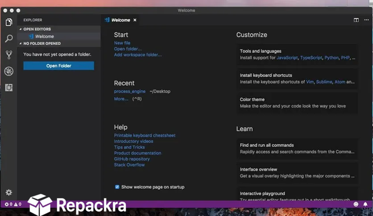
Task: Open Introductory videos link
Action: [x=133, y=141]
